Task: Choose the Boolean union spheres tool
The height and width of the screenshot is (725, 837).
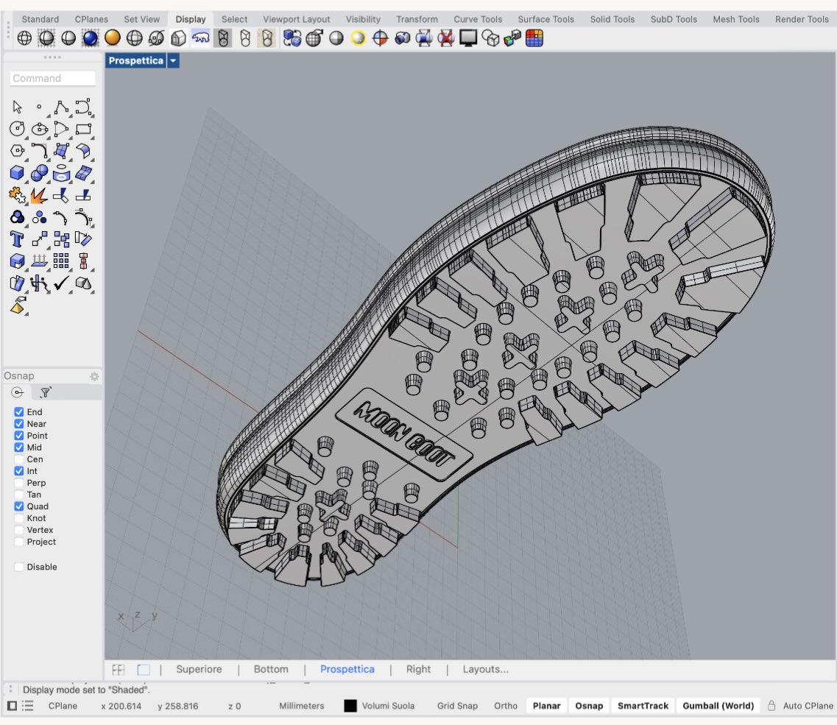Action: [x=40, y=172]
